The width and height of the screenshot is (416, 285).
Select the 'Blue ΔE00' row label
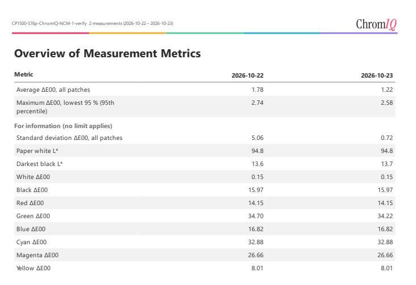click(x=31, y=229)
